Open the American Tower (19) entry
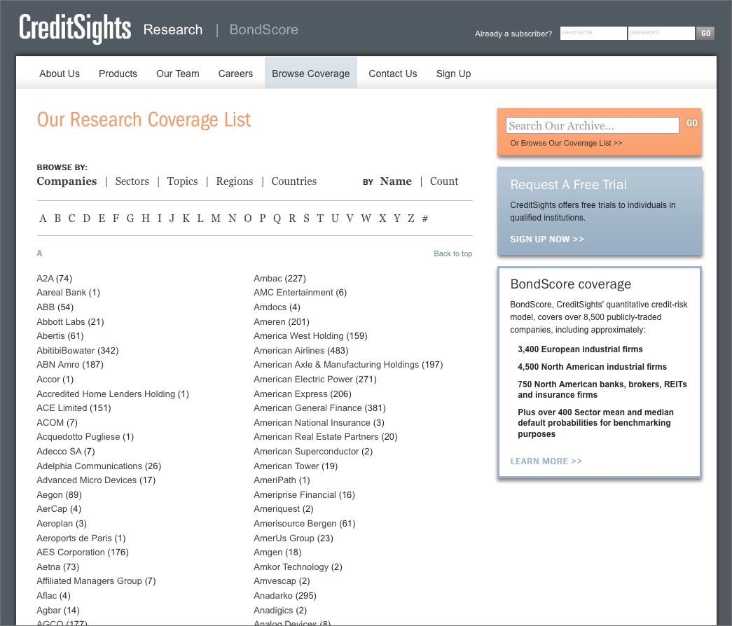The image size is (732, 626). click(x=296, y=466)
